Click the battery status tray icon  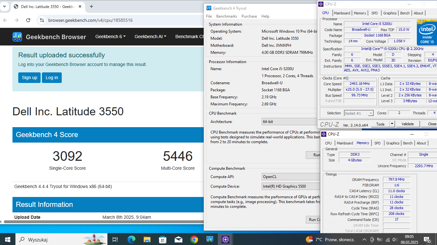coord(380,240)
